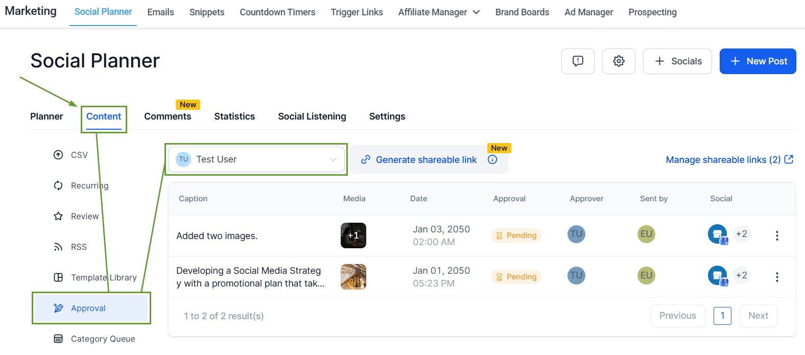Go to page 1 in pagination
The width and height of the screenshot is (805, 355).
(722, 316)
